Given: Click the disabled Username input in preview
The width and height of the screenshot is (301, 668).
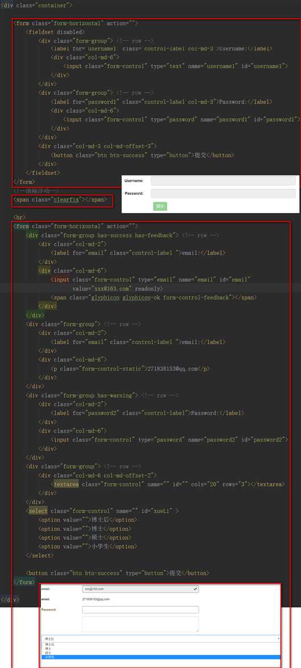Looking at the screenshot, I should tap(223, 181).
